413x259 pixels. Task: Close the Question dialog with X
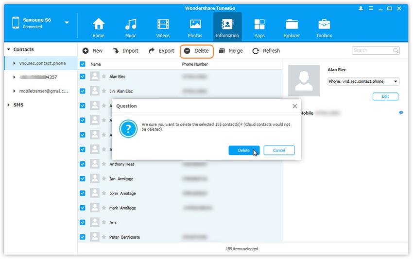[x=294, y=106]
